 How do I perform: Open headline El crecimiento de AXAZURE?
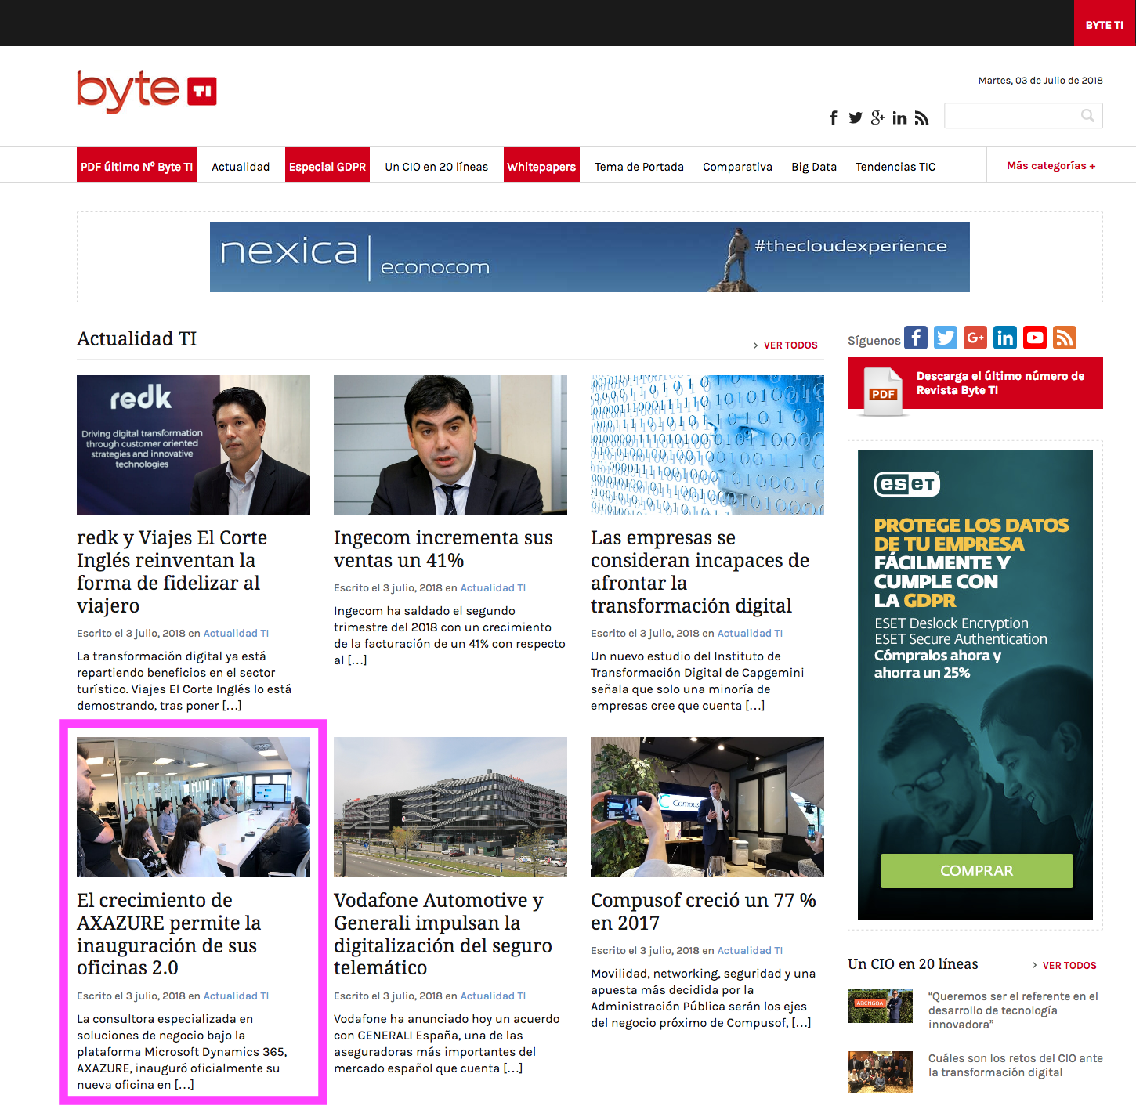point(169,934)
